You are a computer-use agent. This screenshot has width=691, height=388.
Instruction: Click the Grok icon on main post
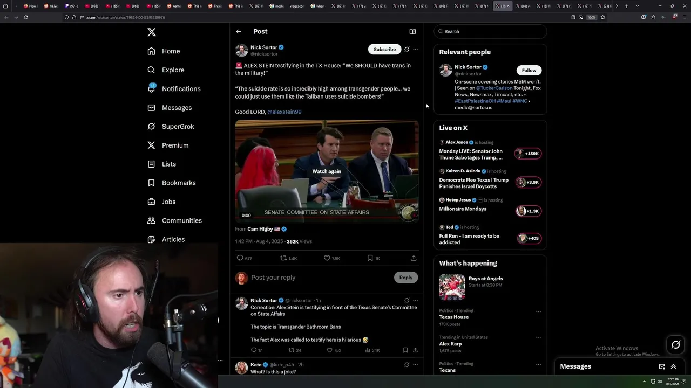coord(407,49)
